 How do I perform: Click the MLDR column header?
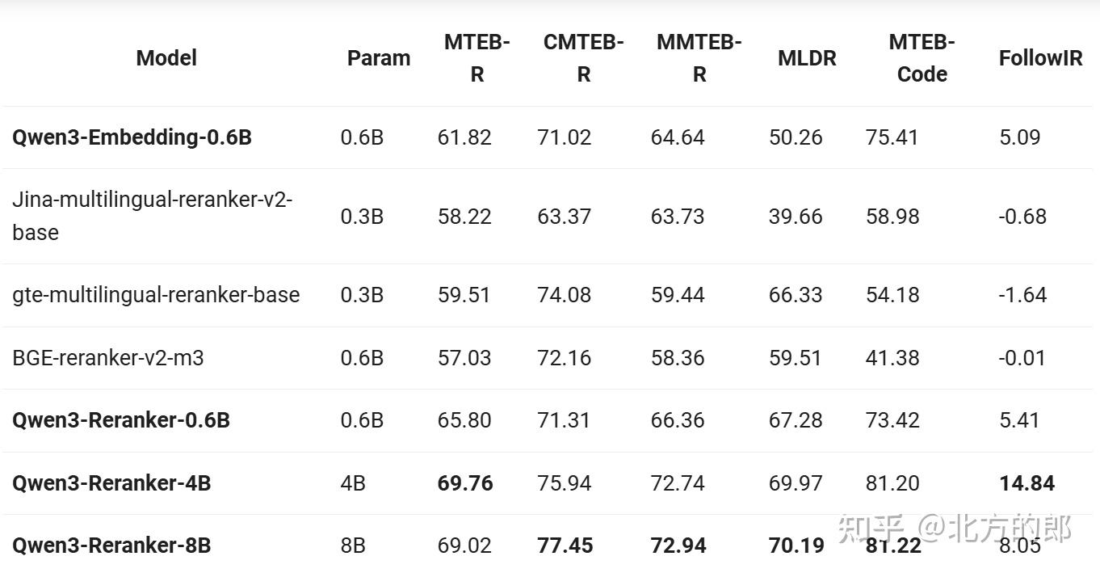807,58
